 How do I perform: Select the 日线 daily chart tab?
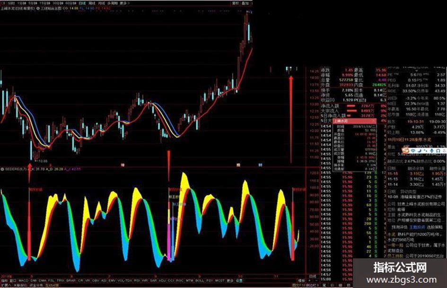click(x=82, y=3)
